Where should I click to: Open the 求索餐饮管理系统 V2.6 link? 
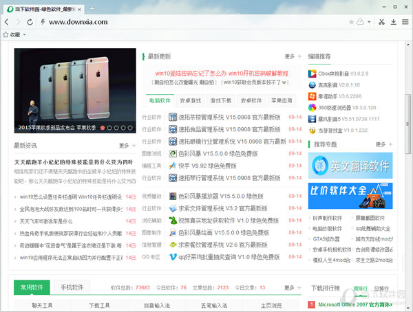click(x=223, y=245)
